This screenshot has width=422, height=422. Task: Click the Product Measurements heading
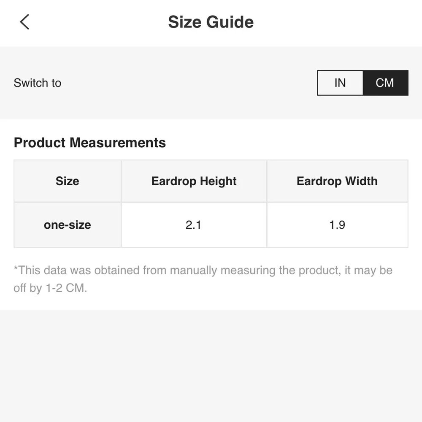tap(89, 143)
